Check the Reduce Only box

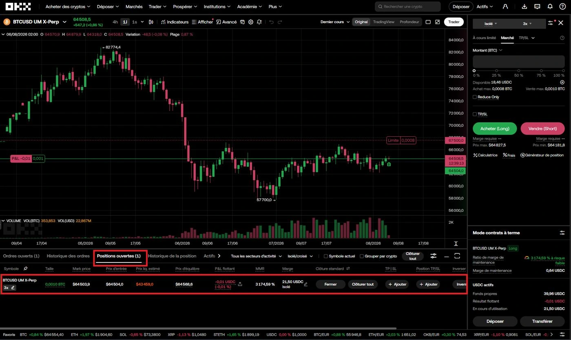(475, 97)
